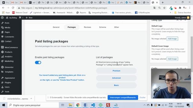
Task: Open File Explorer from taskbar
Action: point(70,105)
